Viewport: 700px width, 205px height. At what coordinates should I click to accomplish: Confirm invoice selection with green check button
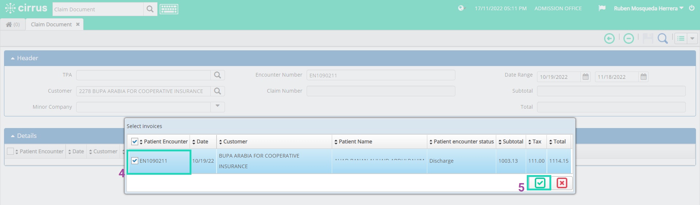pyautogui.click(x=540, y=183)
